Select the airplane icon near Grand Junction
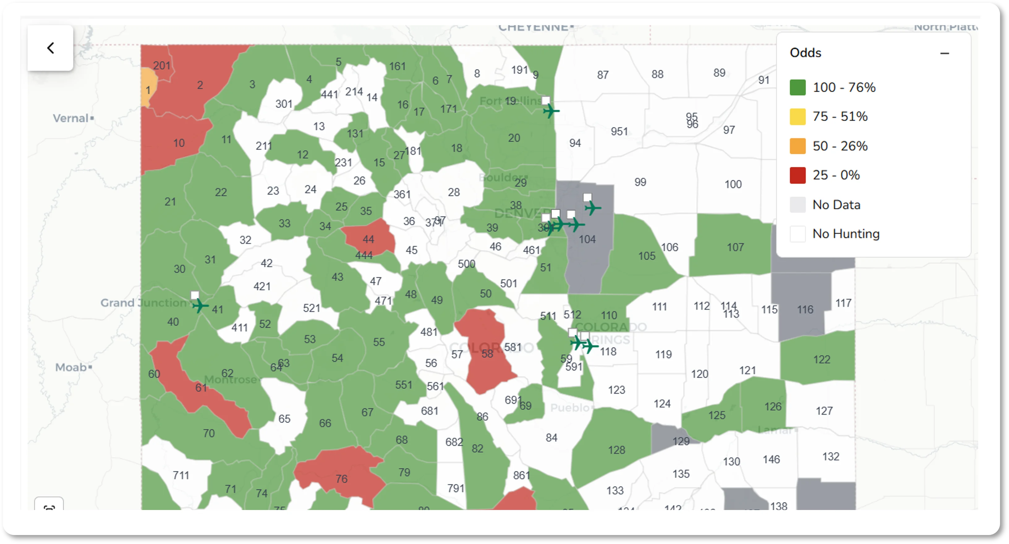The width and height of the screenshot is (1009, 544). point(201,306)
